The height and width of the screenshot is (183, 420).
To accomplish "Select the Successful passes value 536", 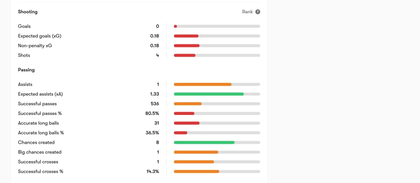I will tap(155, 104).
